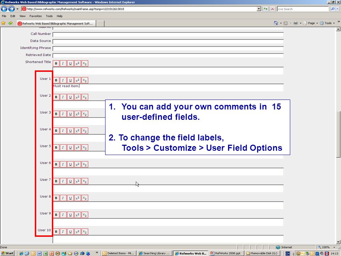Click the superscript icon for User 4
This screenshot has height=256, width=341.
point(77,130)
